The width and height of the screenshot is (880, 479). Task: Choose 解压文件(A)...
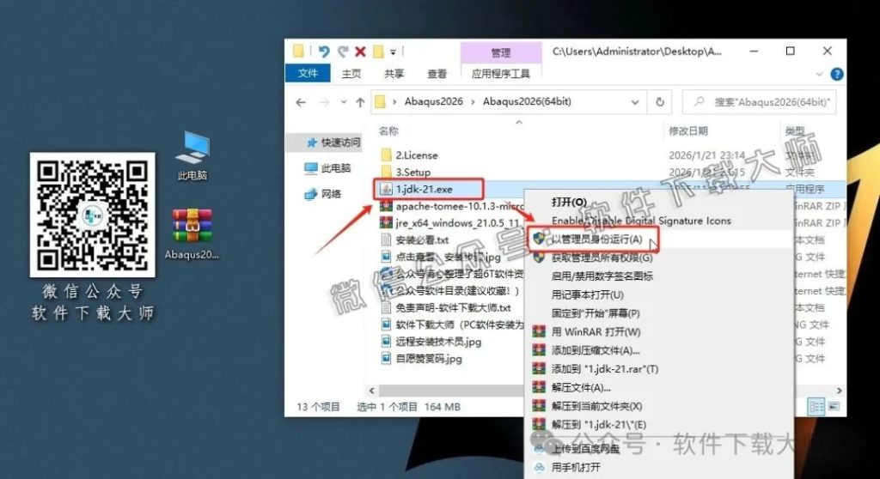[581, 387]
